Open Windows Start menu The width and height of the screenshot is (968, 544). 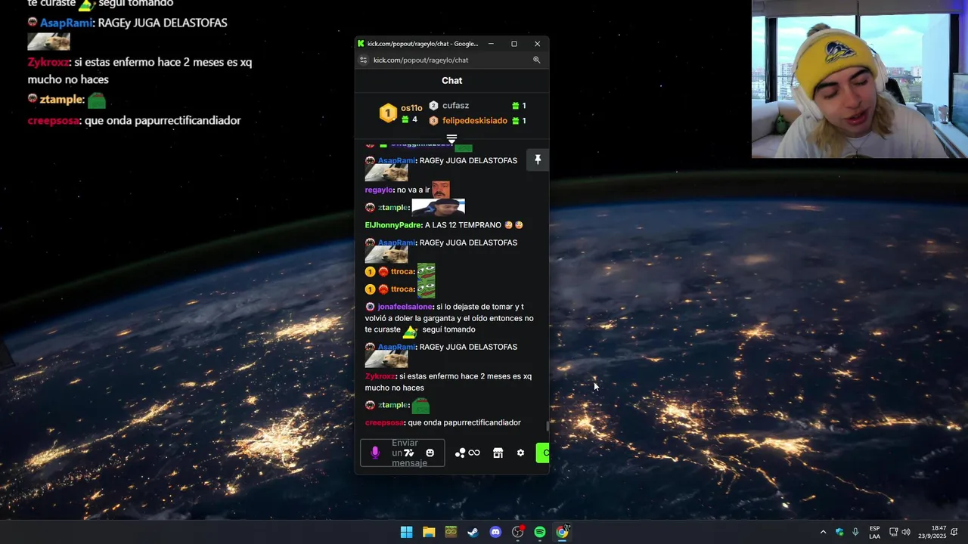pos(407,532)
